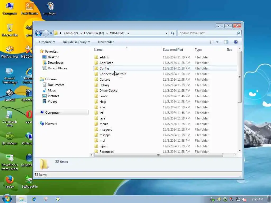
Task: Launch Internet Explorer from the taskbar
Action: click(34, 199)
